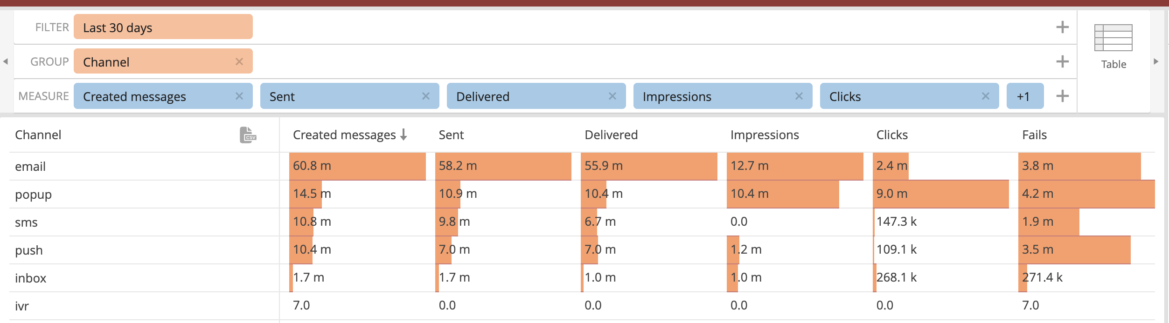This screenshot has height=323, width=1169.
Task: Sort by Created messages column header
Action: pos(344,135)
